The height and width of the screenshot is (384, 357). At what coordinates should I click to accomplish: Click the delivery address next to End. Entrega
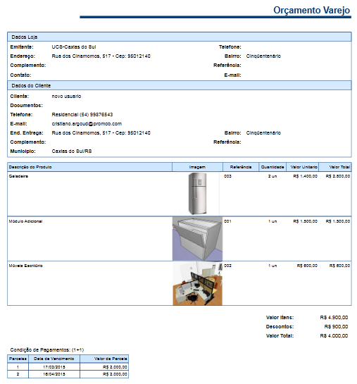click(x=101, y=132)
